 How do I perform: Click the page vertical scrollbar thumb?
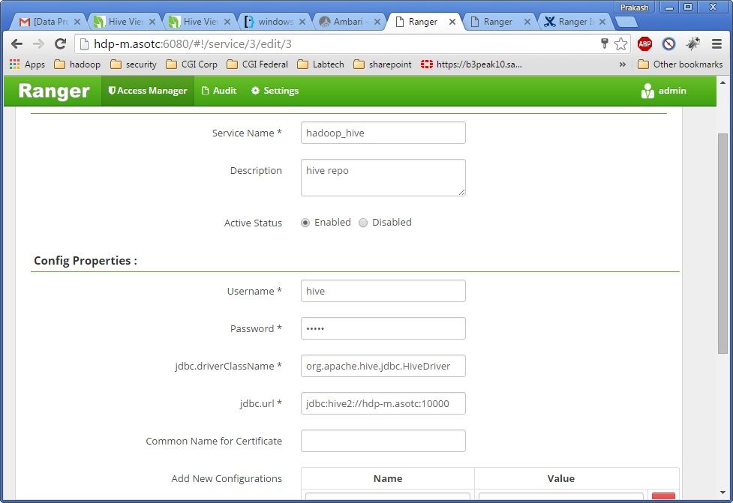(722, 243)
